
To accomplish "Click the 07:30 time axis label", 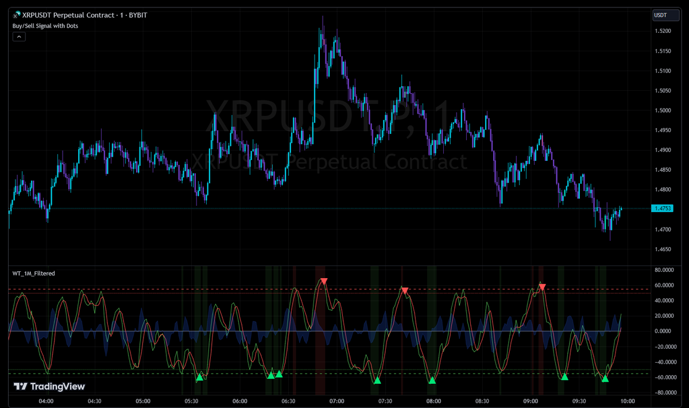I will tap(385, 401).
